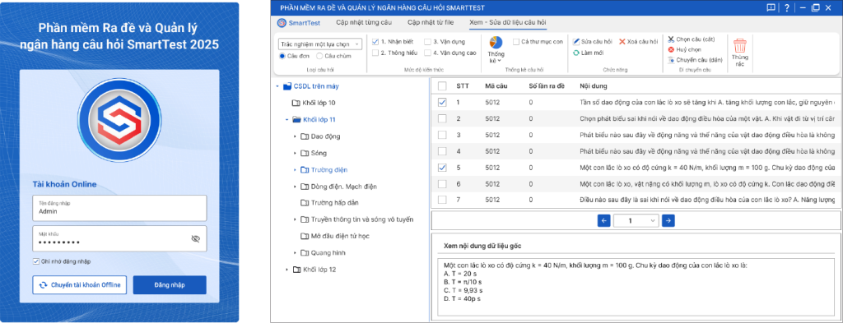Collapse the CSDL trên máy tree node
Image resolution: width=843 pixels, height=323 pixels.
click(277, 85)
